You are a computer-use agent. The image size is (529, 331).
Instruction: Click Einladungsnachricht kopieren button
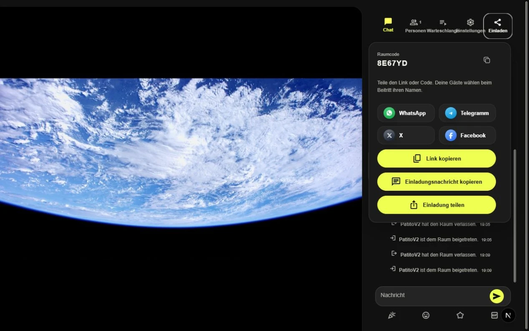point(436,182)
